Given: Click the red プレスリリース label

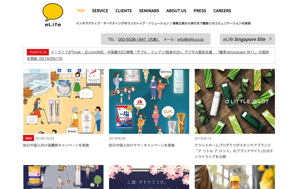Looking at the screenshot, I should (38, 52).
